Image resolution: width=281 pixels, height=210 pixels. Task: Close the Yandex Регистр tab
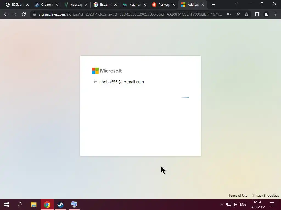point(174,5)
